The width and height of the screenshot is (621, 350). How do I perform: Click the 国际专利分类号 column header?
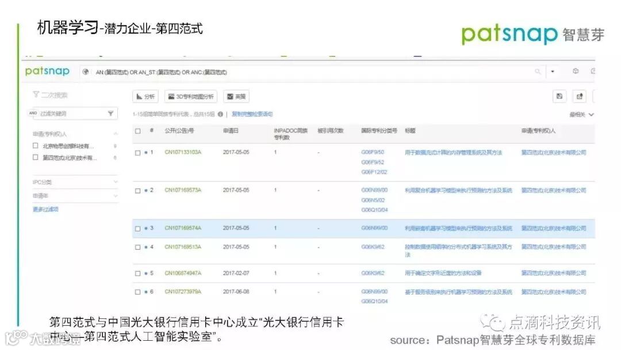pyautogui.click(x=379, y=131)
